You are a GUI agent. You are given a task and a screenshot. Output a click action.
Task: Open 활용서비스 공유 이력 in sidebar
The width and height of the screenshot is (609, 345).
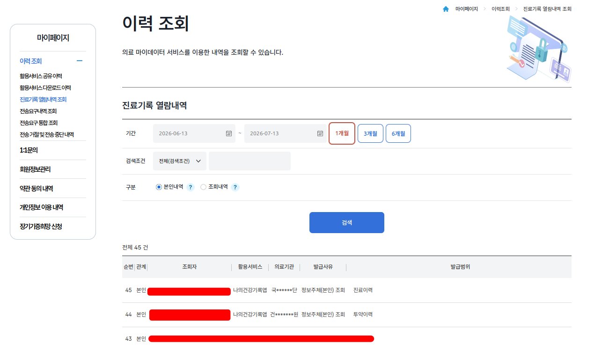tap(41, 76)
